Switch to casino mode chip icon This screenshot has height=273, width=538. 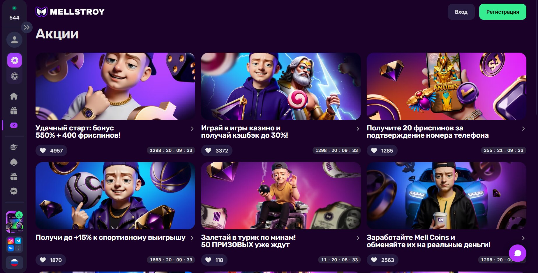pyautogui.click(x=15, y=61)
